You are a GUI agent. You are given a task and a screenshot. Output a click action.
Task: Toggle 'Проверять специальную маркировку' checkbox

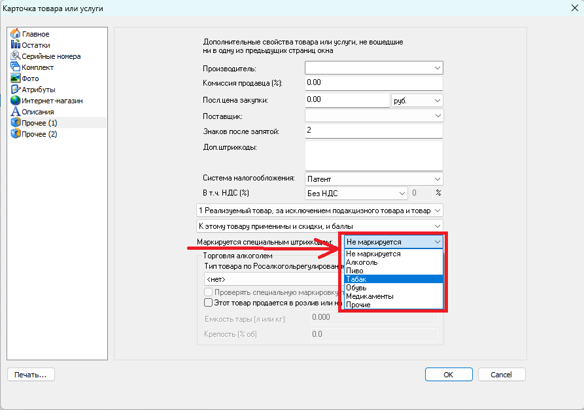(208, 292)
